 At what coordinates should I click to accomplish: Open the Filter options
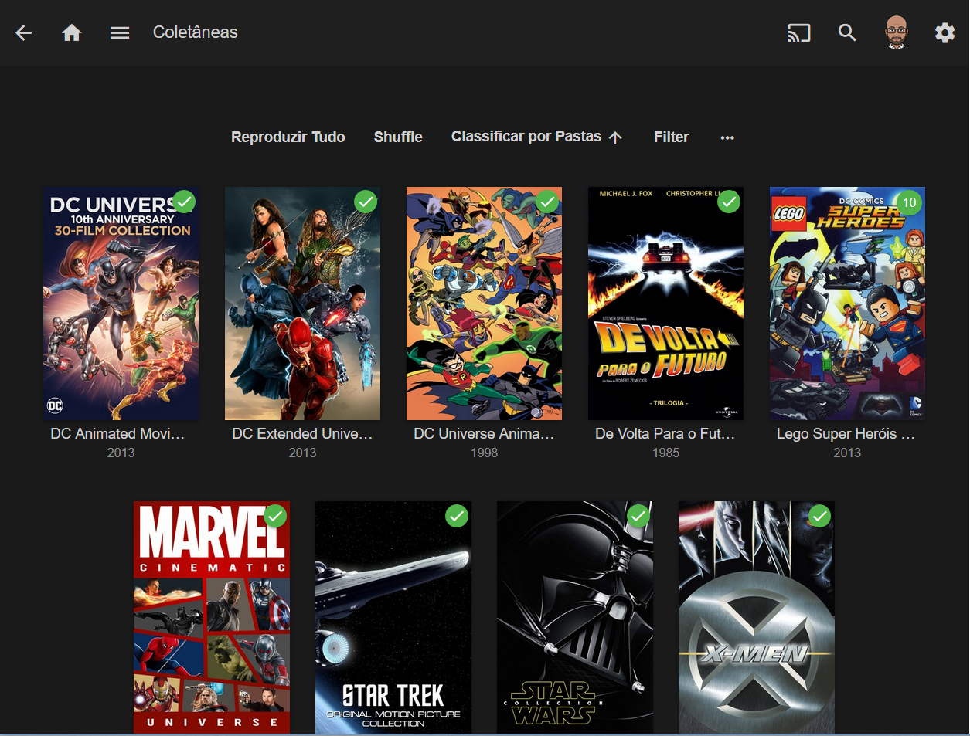click(x=671, y=137)
